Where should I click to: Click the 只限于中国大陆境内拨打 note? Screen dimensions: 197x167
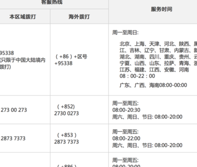(23, 63)
